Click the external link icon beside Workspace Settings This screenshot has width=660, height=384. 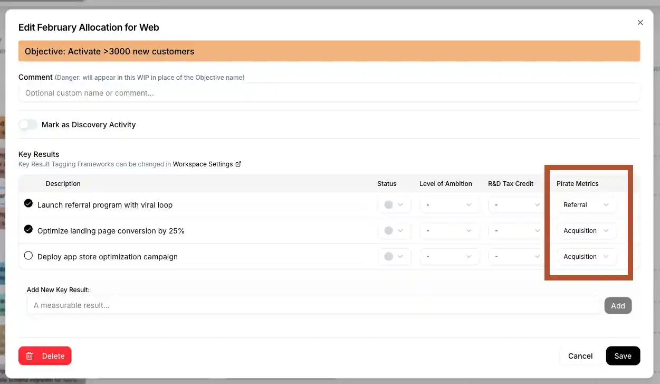(238, 164)
